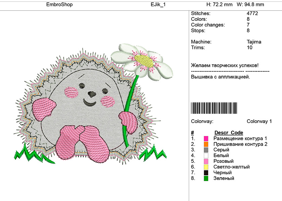Click the stitch count 4772
Viewport: 282px width, 201px height.
(252, 13)
